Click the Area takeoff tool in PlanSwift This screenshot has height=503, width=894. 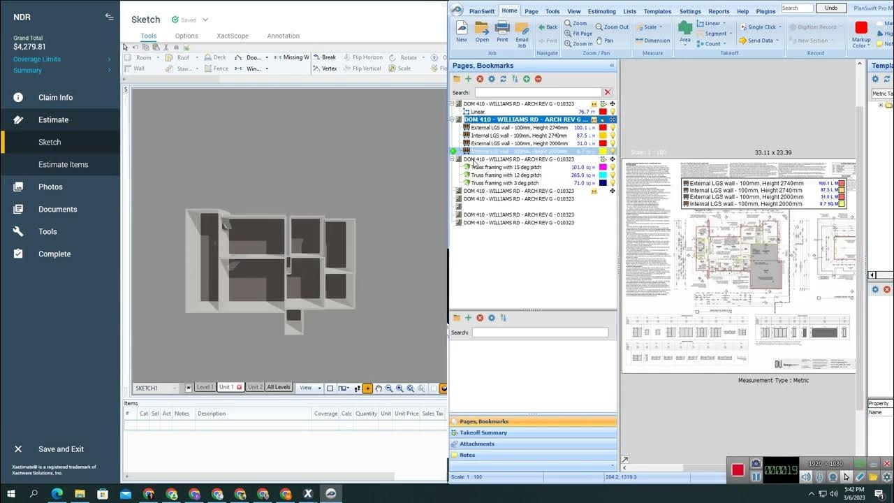pyautogui.click(x=685, y=31)
